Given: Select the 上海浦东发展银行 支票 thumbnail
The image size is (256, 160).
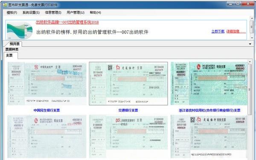Looking at the screenshot, I should pos(128,137).
